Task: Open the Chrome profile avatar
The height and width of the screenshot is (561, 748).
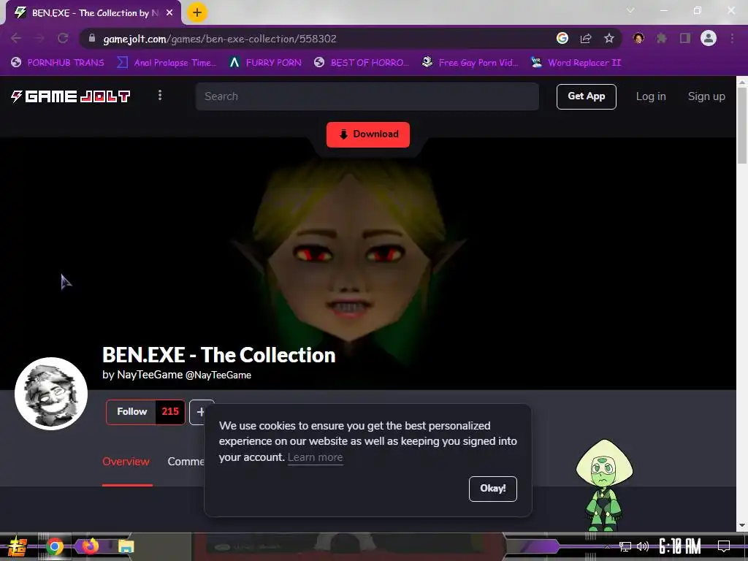Action: pyautogui.click(x=709, y=38)
